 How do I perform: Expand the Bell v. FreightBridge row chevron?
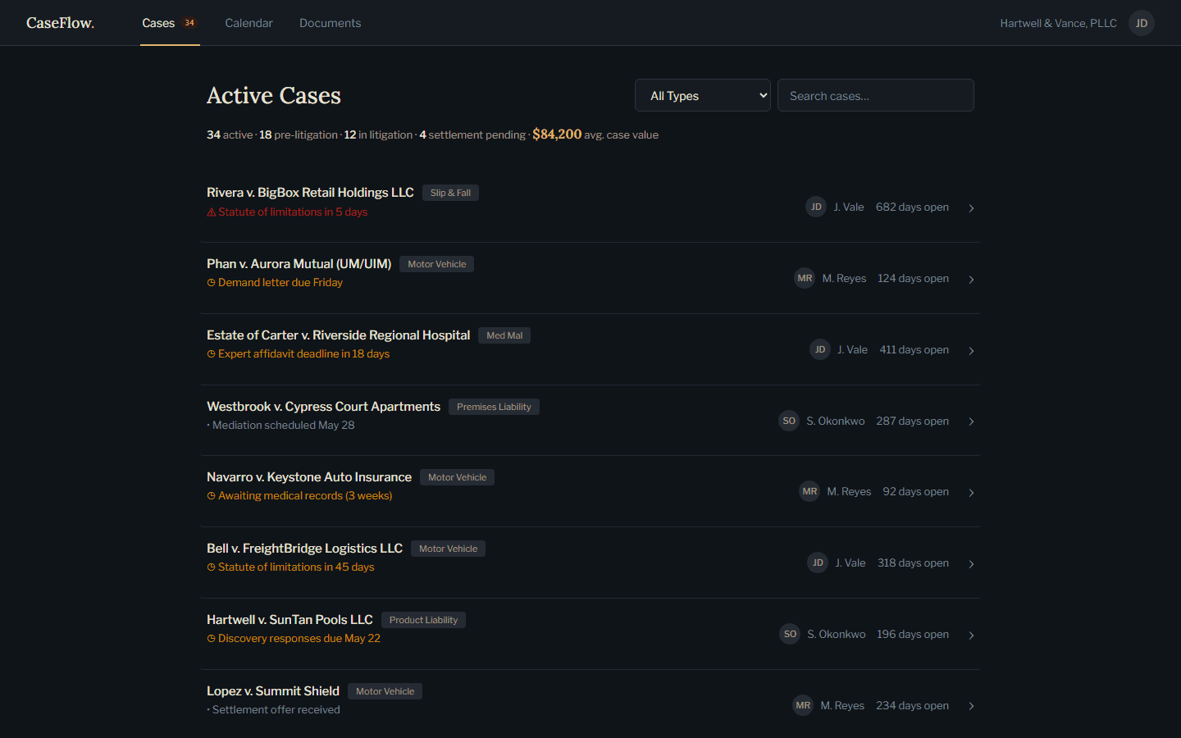coord(971,564)
